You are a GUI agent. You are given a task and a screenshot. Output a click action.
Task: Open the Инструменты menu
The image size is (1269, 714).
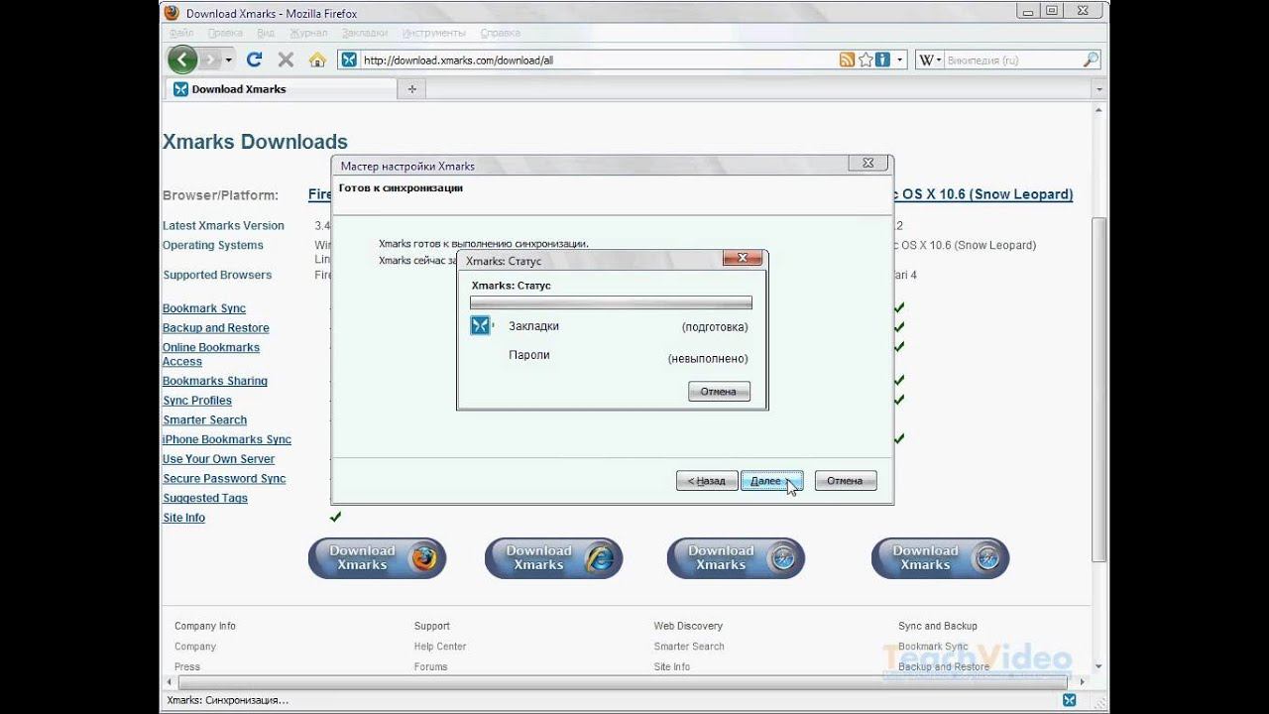coord(435,33)
